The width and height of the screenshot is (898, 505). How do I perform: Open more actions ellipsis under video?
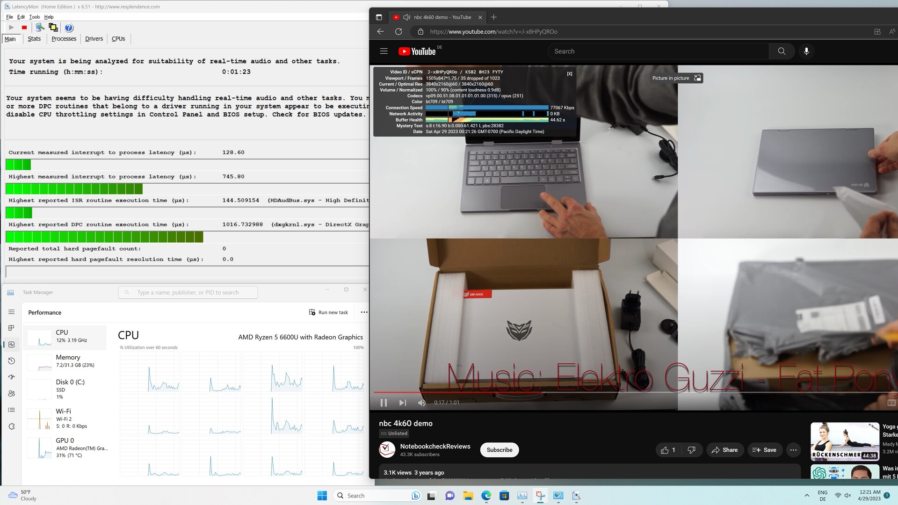pyautogui.click(x=793, y=450)
